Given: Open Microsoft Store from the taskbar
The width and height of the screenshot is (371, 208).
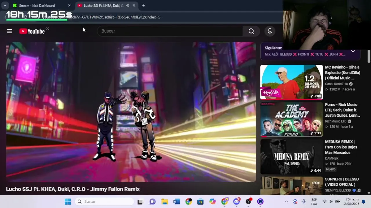Looking at the screenshot, I should pyautogui.click(x=201, y=202).
